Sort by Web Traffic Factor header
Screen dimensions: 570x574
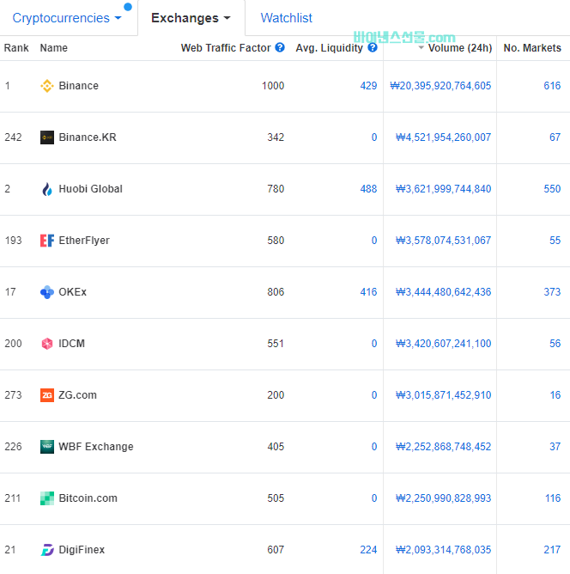coord(226,48)
